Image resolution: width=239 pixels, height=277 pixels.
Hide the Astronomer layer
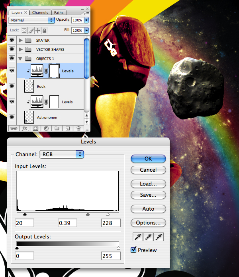12,117
